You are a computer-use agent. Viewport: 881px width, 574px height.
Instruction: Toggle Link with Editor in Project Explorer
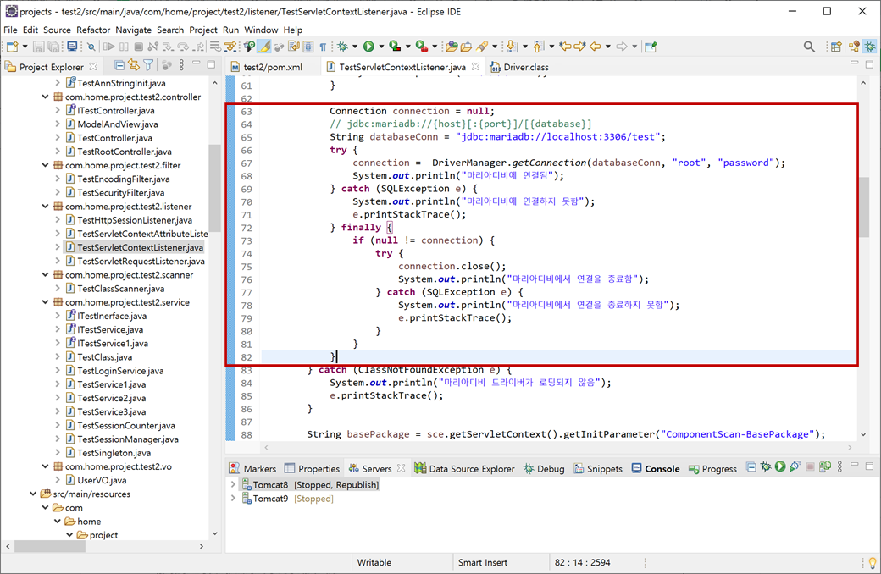[x=134, y=66]
